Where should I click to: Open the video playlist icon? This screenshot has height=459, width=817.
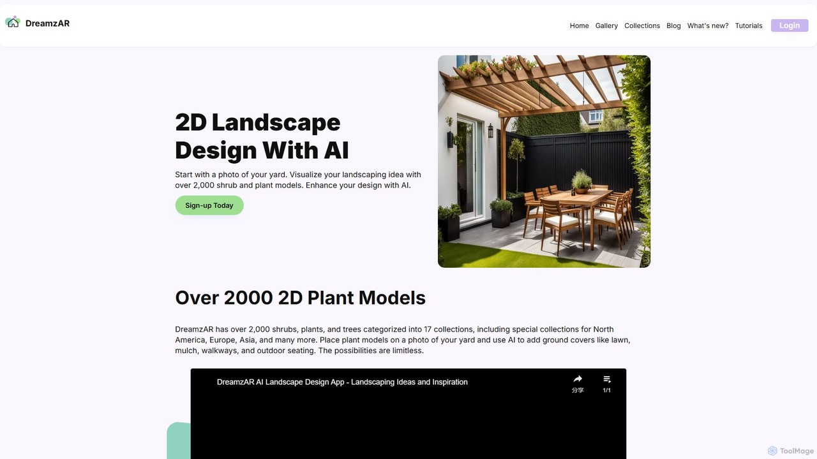pyautogui.click(x=607, y=379)
